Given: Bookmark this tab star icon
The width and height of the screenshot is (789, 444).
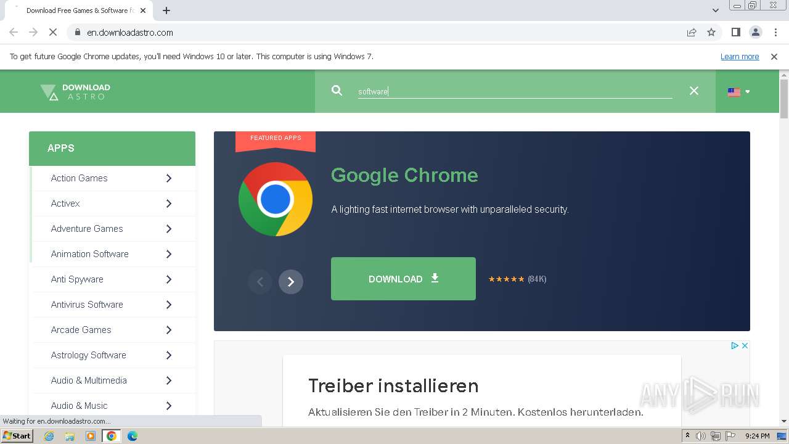Looking at the screenshot, I should pos(711,32).
